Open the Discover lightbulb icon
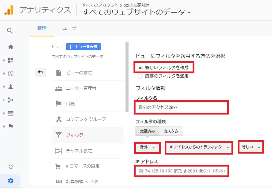 10,167
